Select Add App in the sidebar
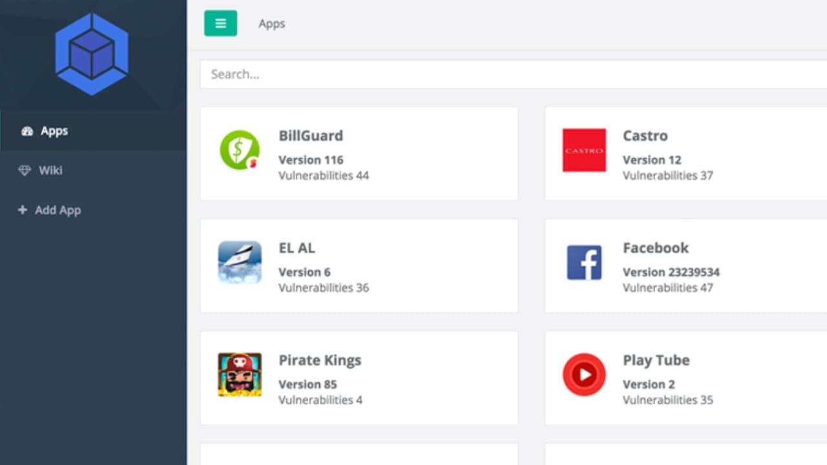The width and height of the screenshot is (827, 465). point(93,210)
